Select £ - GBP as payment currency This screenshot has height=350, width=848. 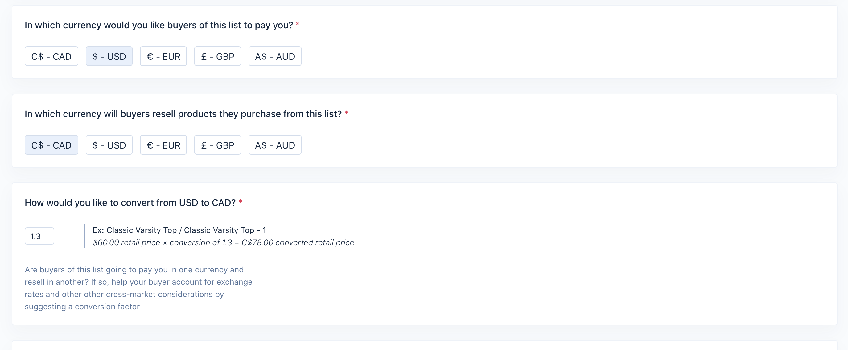click(218, 56)
